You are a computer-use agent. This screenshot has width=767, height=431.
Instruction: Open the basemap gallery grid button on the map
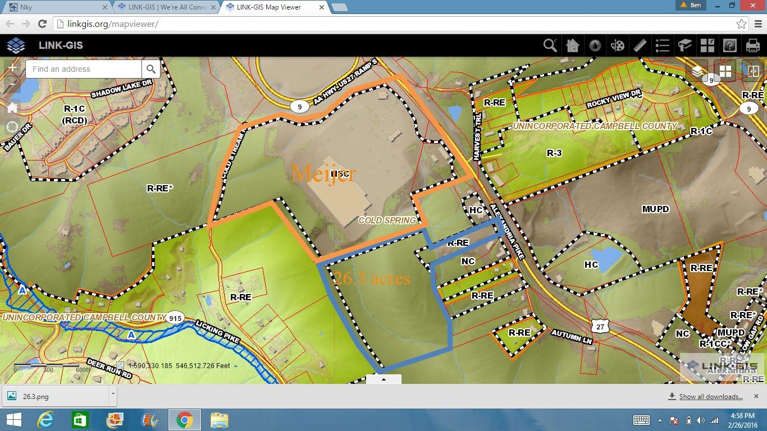(725, 71)
